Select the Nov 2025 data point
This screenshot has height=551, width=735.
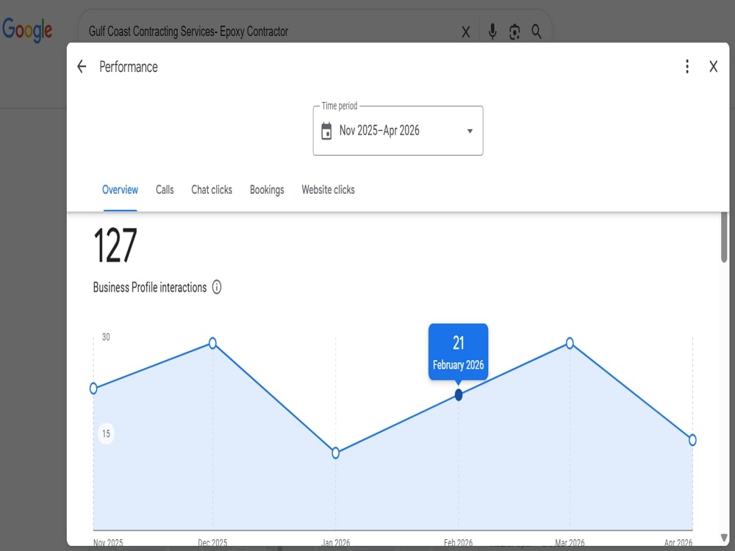tap(93, 389)
